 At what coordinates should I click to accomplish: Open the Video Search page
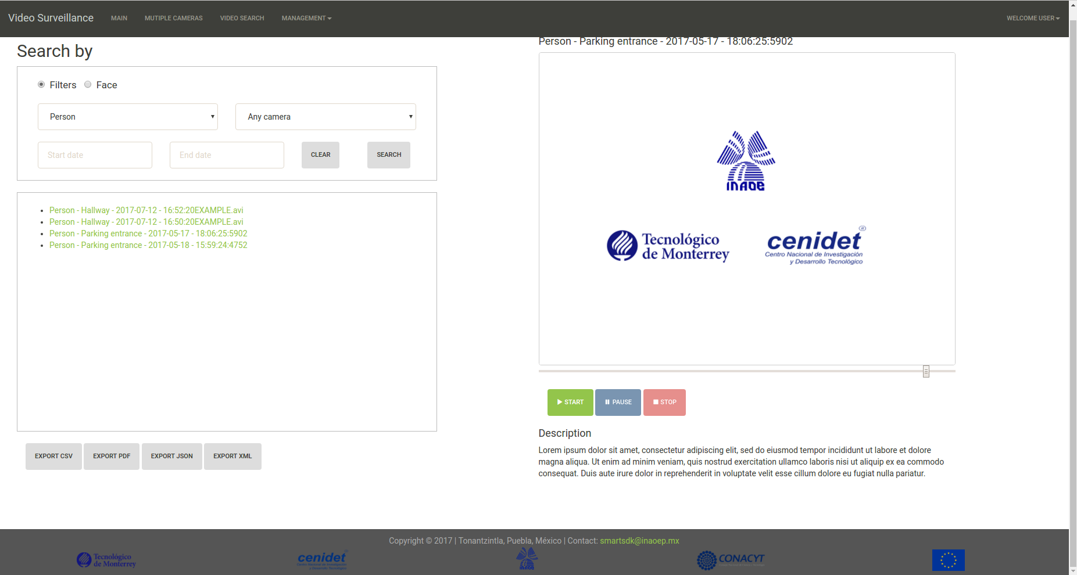click(x=242, y=19)
